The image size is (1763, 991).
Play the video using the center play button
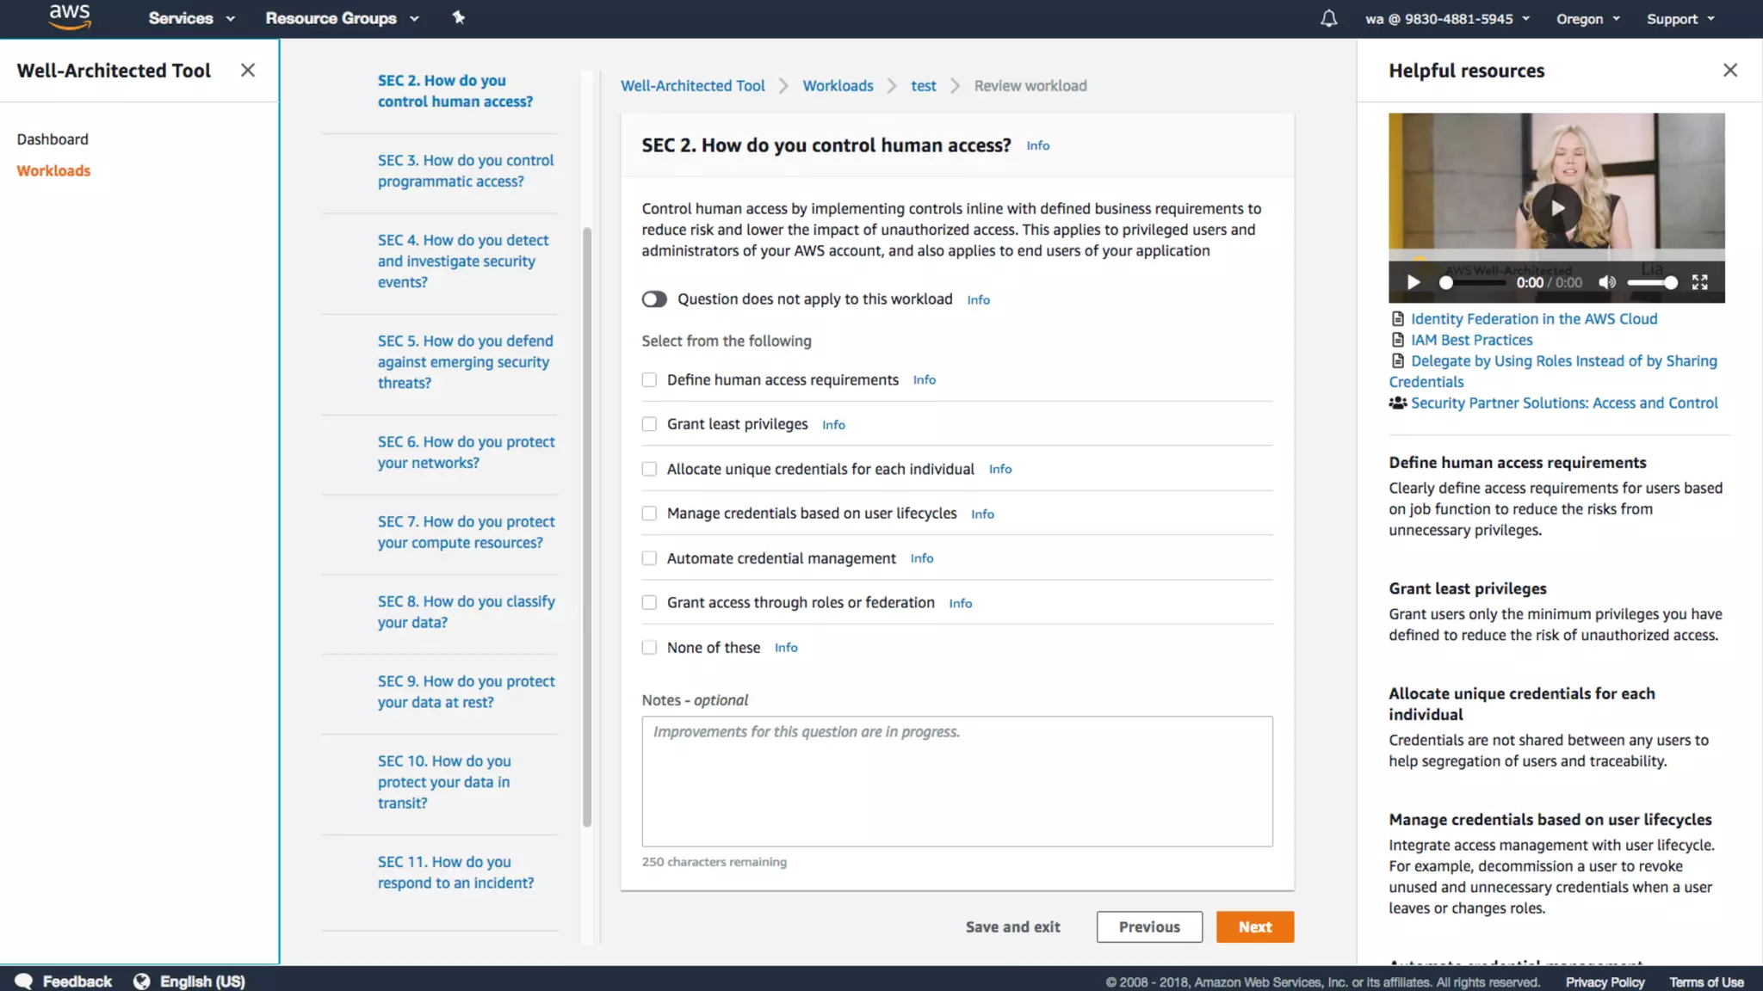click(x=1556, y=208)
